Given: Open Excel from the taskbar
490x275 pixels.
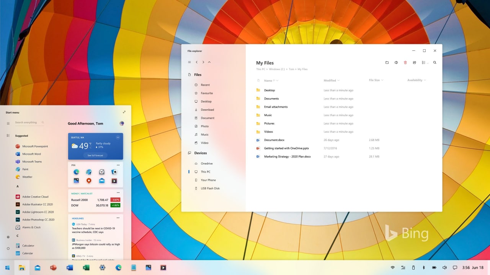Looking at the screenshot, I should [x=86, y=268].
